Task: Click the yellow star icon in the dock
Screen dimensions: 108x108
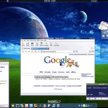Action: point(13,106)
